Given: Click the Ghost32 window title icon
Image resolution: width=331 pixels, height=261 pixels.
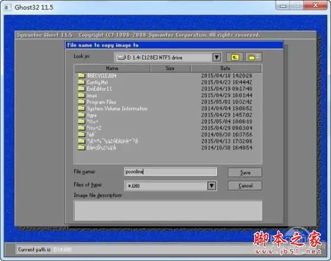Looking at the screenshot, I should tap(8, 7).
